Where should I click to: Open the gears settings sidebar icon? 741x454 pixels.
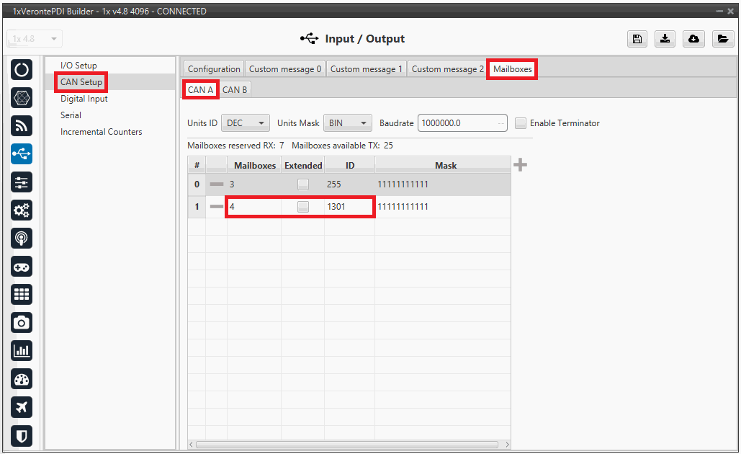(x=22, y=210)
